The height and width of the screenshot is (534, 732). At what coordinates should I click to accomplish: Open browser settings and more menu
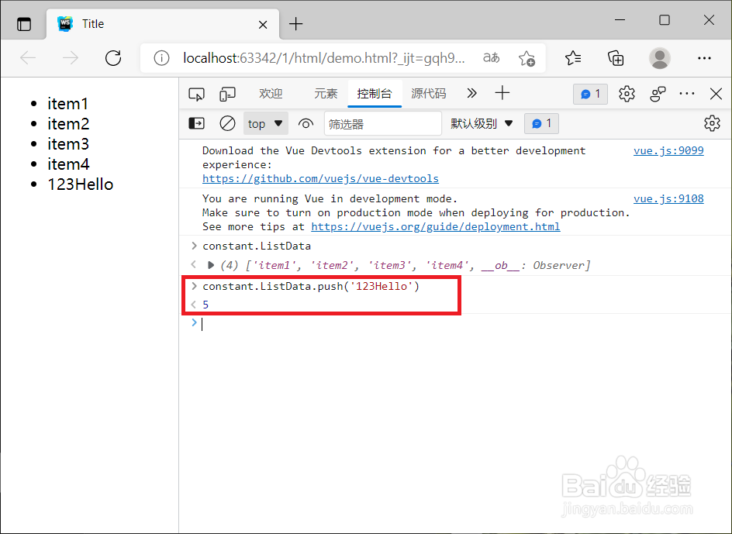pos(704,58)
